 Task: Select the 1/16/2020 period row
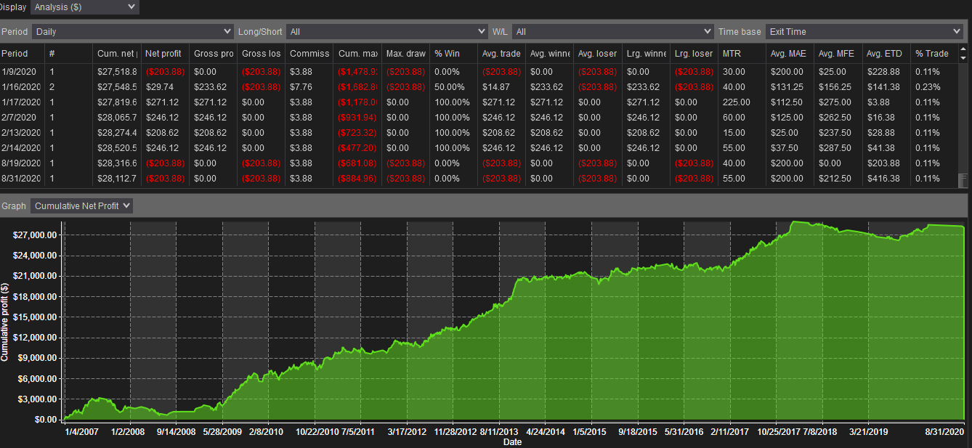pyautogui.click(x=479, y=87)
